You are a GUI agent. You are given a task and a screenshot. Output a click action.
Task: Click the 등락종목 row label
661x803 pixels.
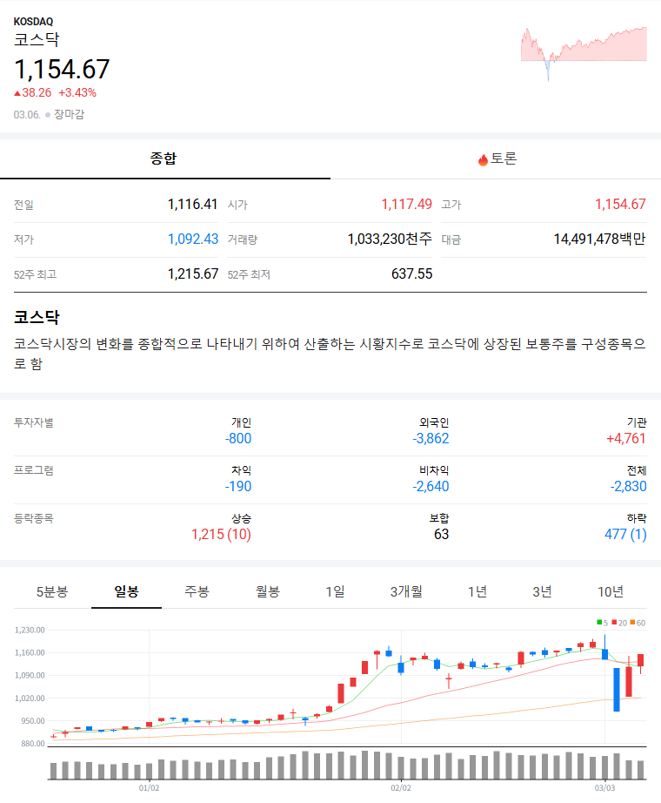[x=34, y=519]
